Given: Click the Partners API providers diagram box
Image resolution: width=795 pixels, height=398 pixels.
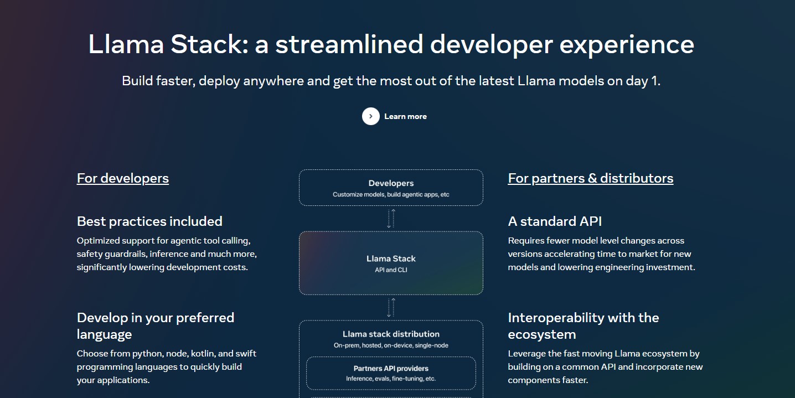Looking at the screenshot, I should point(391,373).
